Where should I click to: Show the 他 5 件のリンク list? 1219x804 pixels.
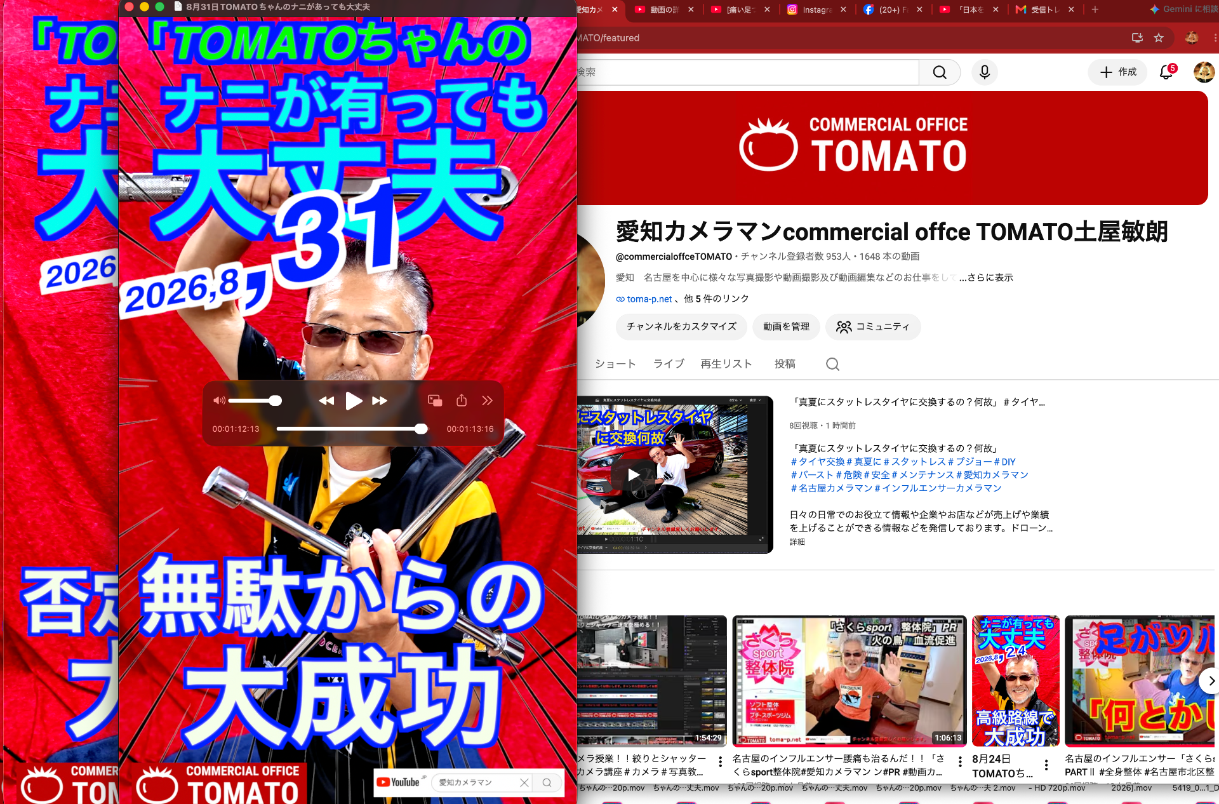[x=716, y=299]
